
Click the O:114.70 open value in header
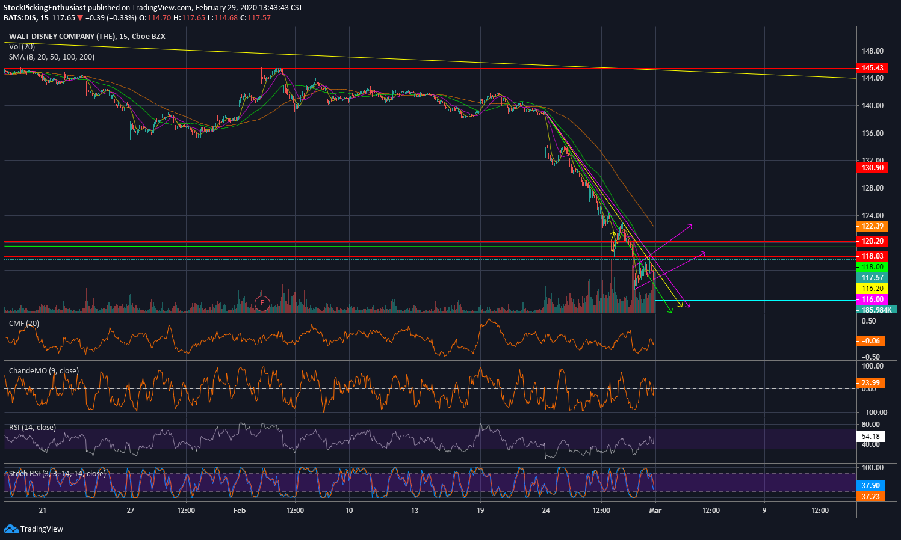pyautogui.click(x=155, y=18)
